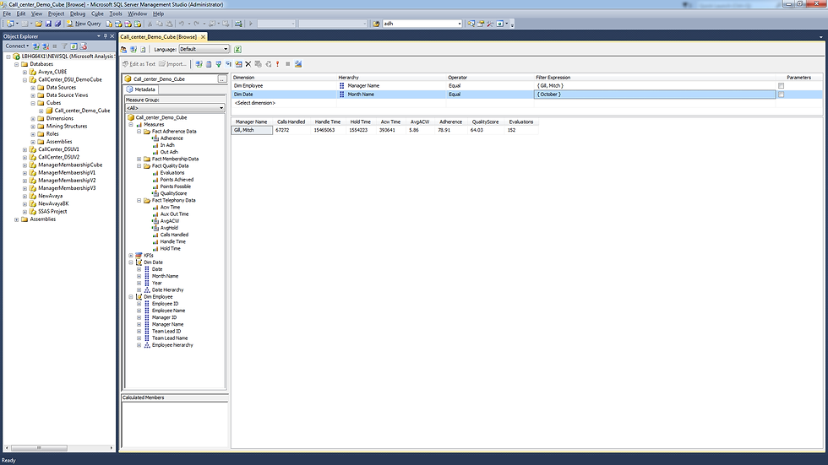Viewport: 828px width, 465px height.
Task: Open the Connect dropdown in Object Explorer
Action: coord(18,46)
